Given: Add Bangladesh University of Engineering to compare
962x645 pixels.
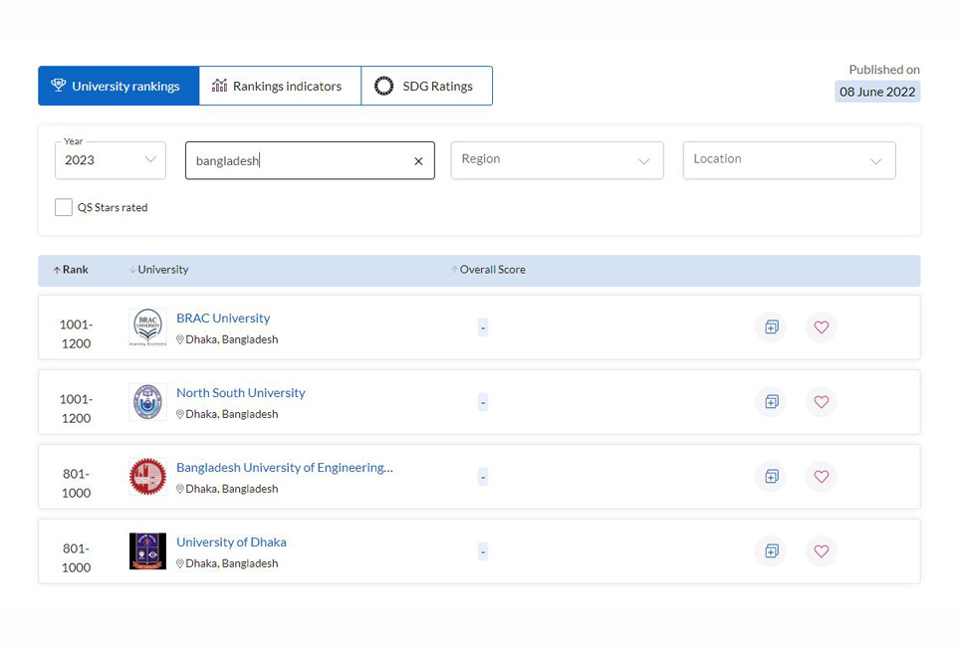Looking at the screenshot, I should click(x=771, y=477).
